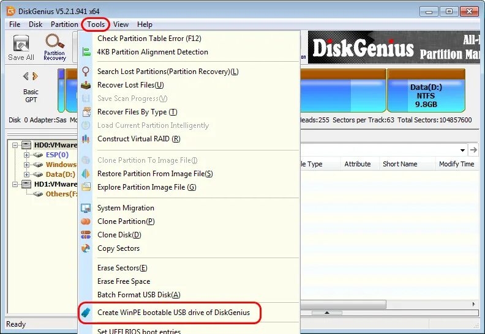The width and height of the screenshot is (485, 334).
Task: Expand the Windows partition tree node
Action: click(26, 165)
